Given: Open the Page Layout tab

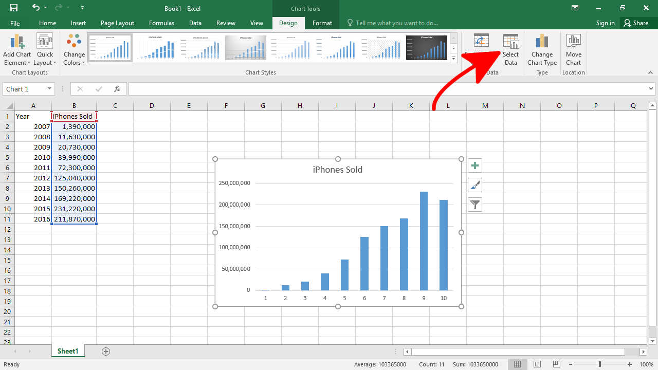Looking at the screenshot, I should point(117,23).
